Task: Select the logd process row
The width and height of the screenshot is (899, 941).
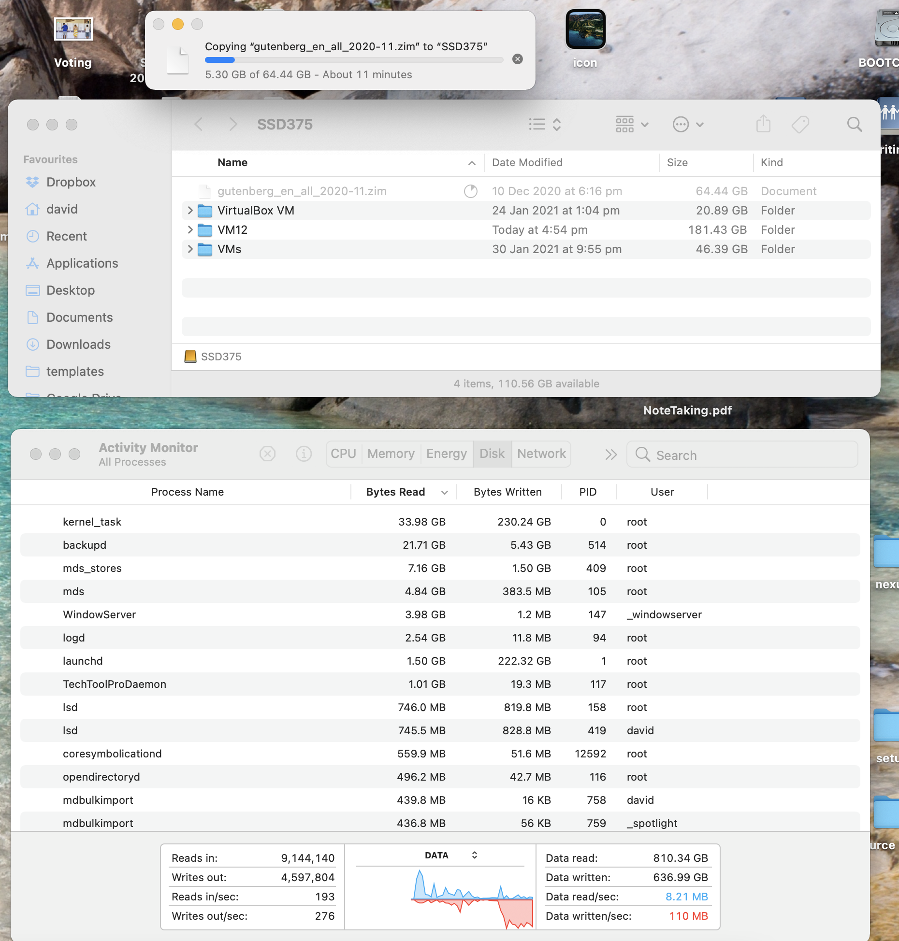Action: [440, 638]
